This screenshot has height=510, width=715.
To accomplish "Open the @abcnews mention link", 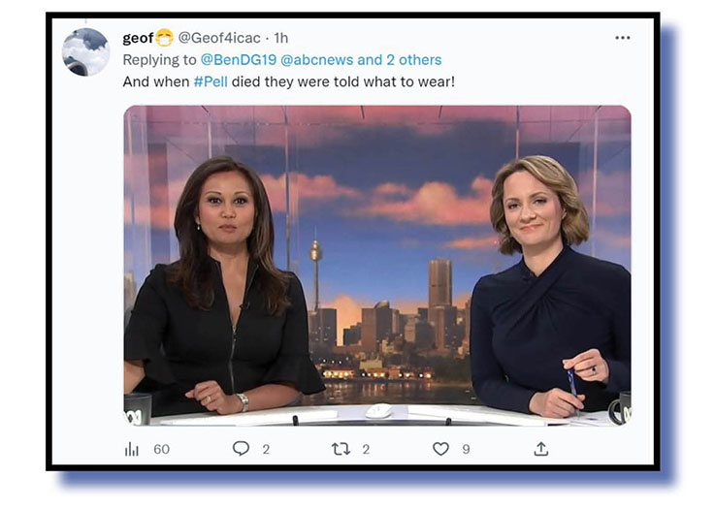I will pyautogui.click(x=317, y=60).
